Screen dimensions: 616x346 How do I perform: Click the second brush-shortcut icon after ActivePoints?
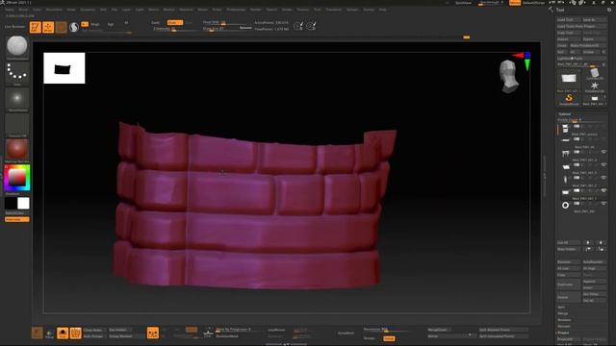[311, 26]
